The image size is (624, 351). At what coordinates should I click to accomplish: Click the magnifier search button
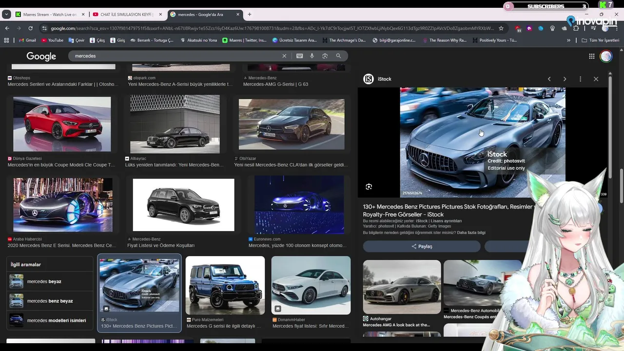(x=338, y=56)
